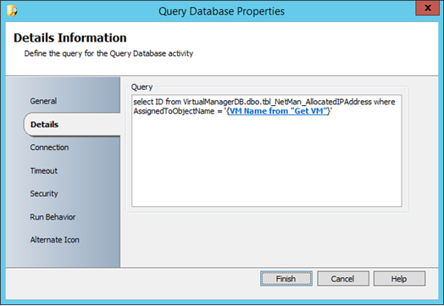Click the 'Query Database Properties' window title
The width and height of the screenshot is (444, 306).
pyautogui.click(x=221, y=11)
